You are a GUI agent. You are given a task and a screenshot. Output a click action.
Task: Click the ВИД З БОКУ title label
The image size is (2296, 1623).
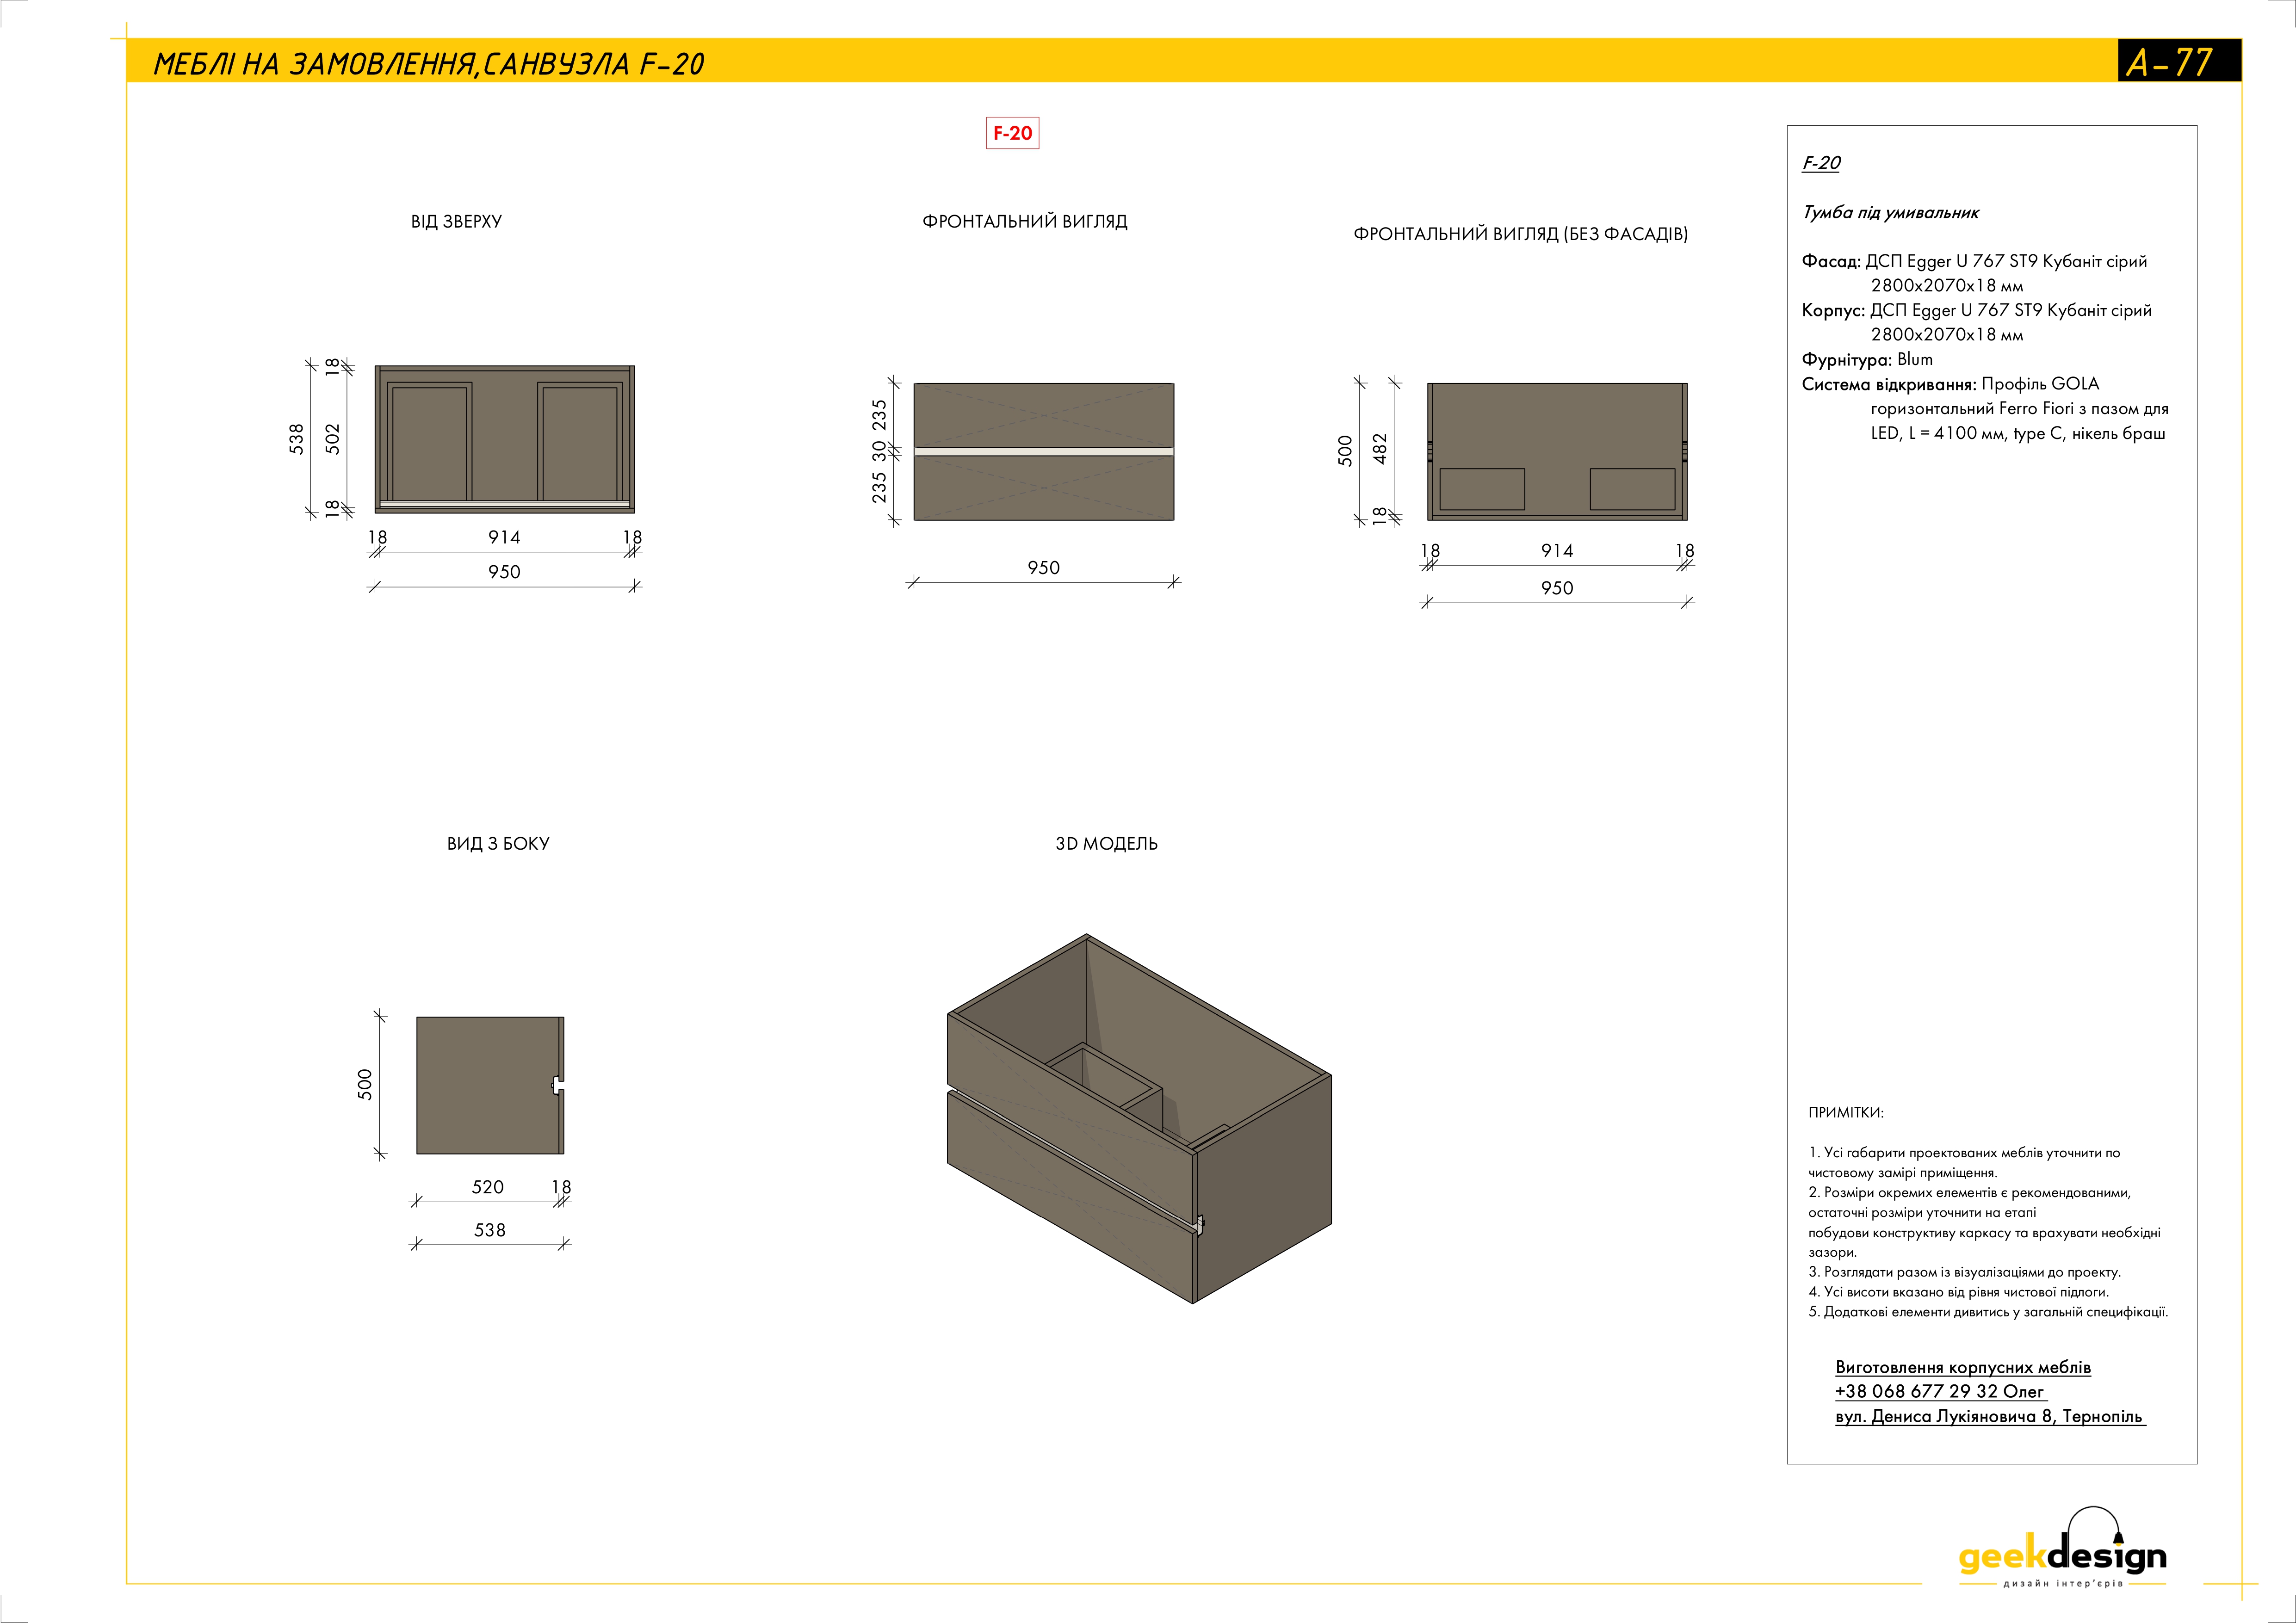coord(498,844)
